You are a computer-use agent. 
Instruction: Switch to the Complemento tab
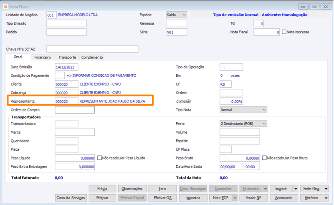[92, 57]
